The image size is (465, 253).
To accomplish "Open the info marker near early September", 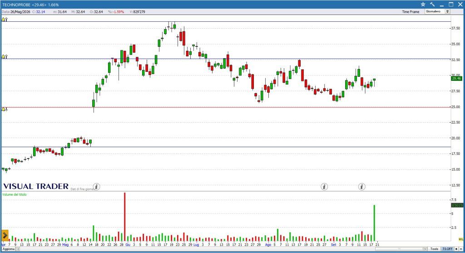I will [x=324, y=187].
